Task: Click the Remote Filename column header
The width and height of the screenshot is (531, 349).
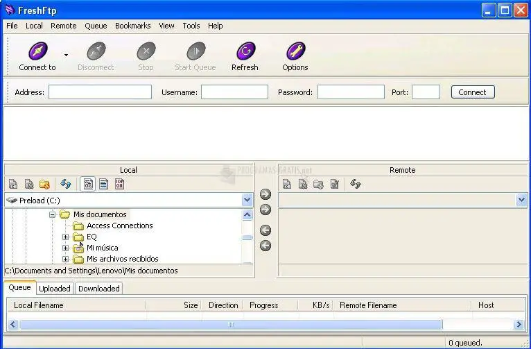Action: click(x=402, y=305)
